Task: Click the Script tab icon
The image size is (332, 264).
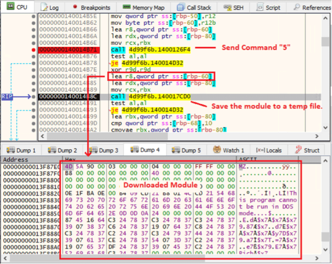Action: (x=260, y=7)
